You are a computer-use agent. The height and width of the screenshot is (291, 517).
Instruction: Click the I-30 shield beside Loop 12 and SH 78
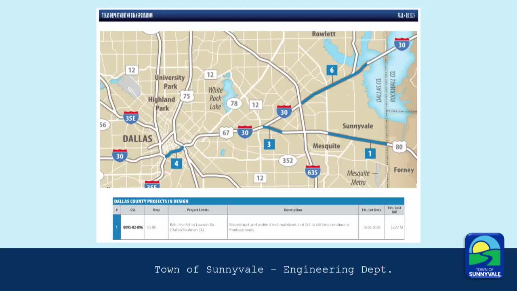pyautogui.click(x=284, y=112)
